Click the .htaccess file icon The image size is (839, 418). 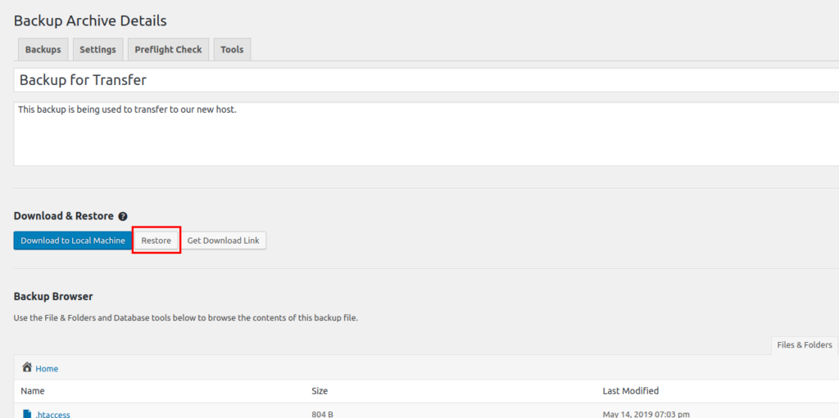27,414
